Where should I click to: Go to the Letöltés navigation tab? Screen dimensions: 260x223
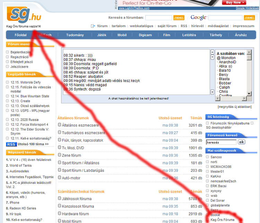(x=189, y=35)
